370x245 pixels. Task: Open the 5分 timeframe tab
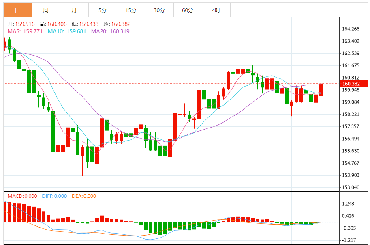pyautogui.click(x=103, y=10)
